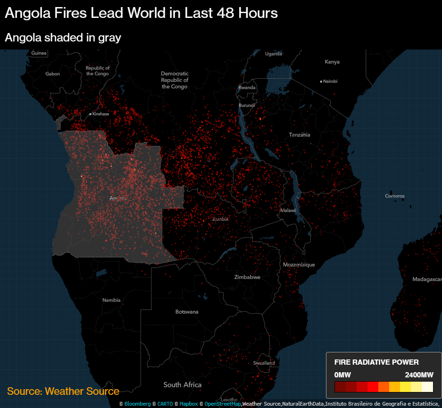Click the Mapbox attribution icon
This screenshot has height=408, width=442.
pos(176,404)
